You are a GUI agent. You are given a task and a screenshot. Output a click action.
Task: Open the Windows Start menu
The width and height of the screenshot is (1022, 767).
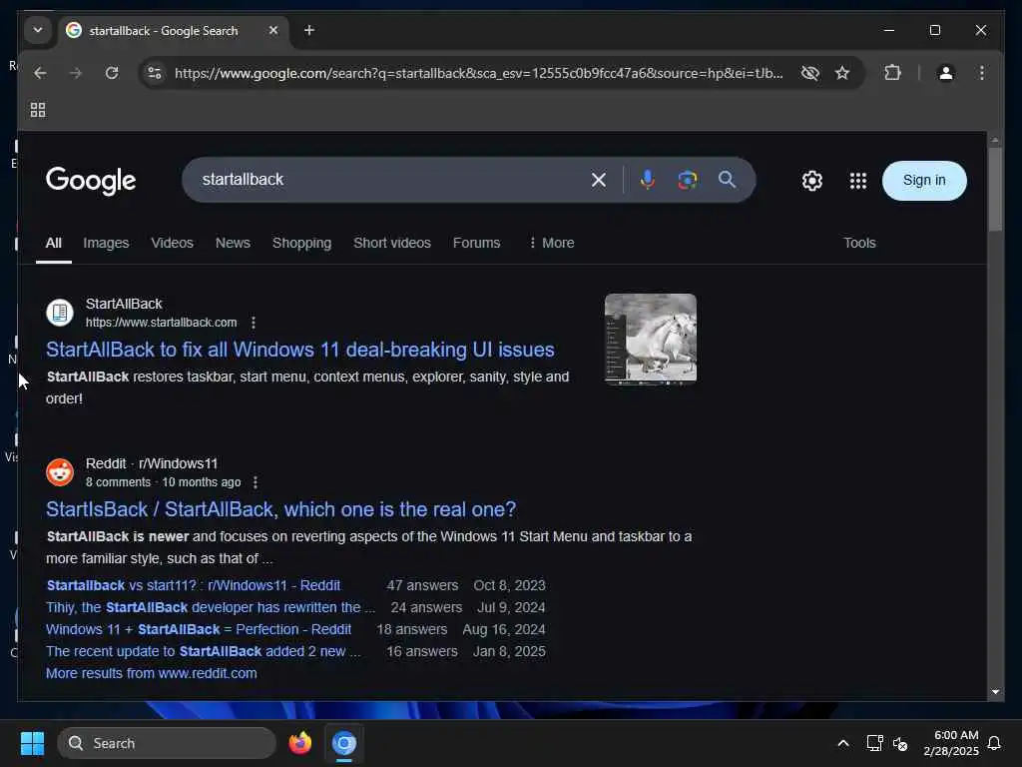[x=32, y=743]
